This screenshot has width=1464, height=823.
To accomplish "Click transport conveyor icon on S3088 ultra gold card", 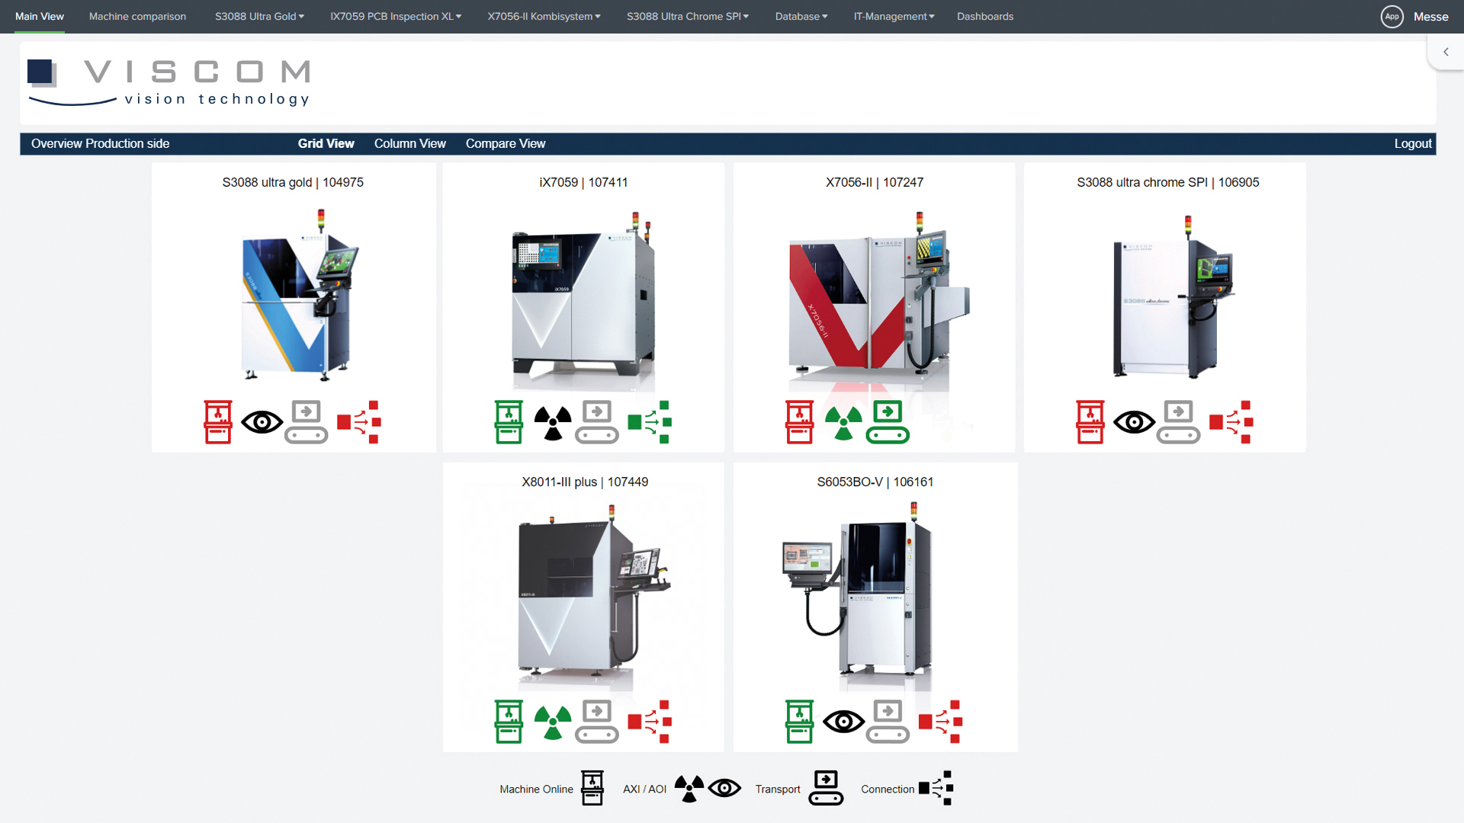I will click(x=307, y=421).
